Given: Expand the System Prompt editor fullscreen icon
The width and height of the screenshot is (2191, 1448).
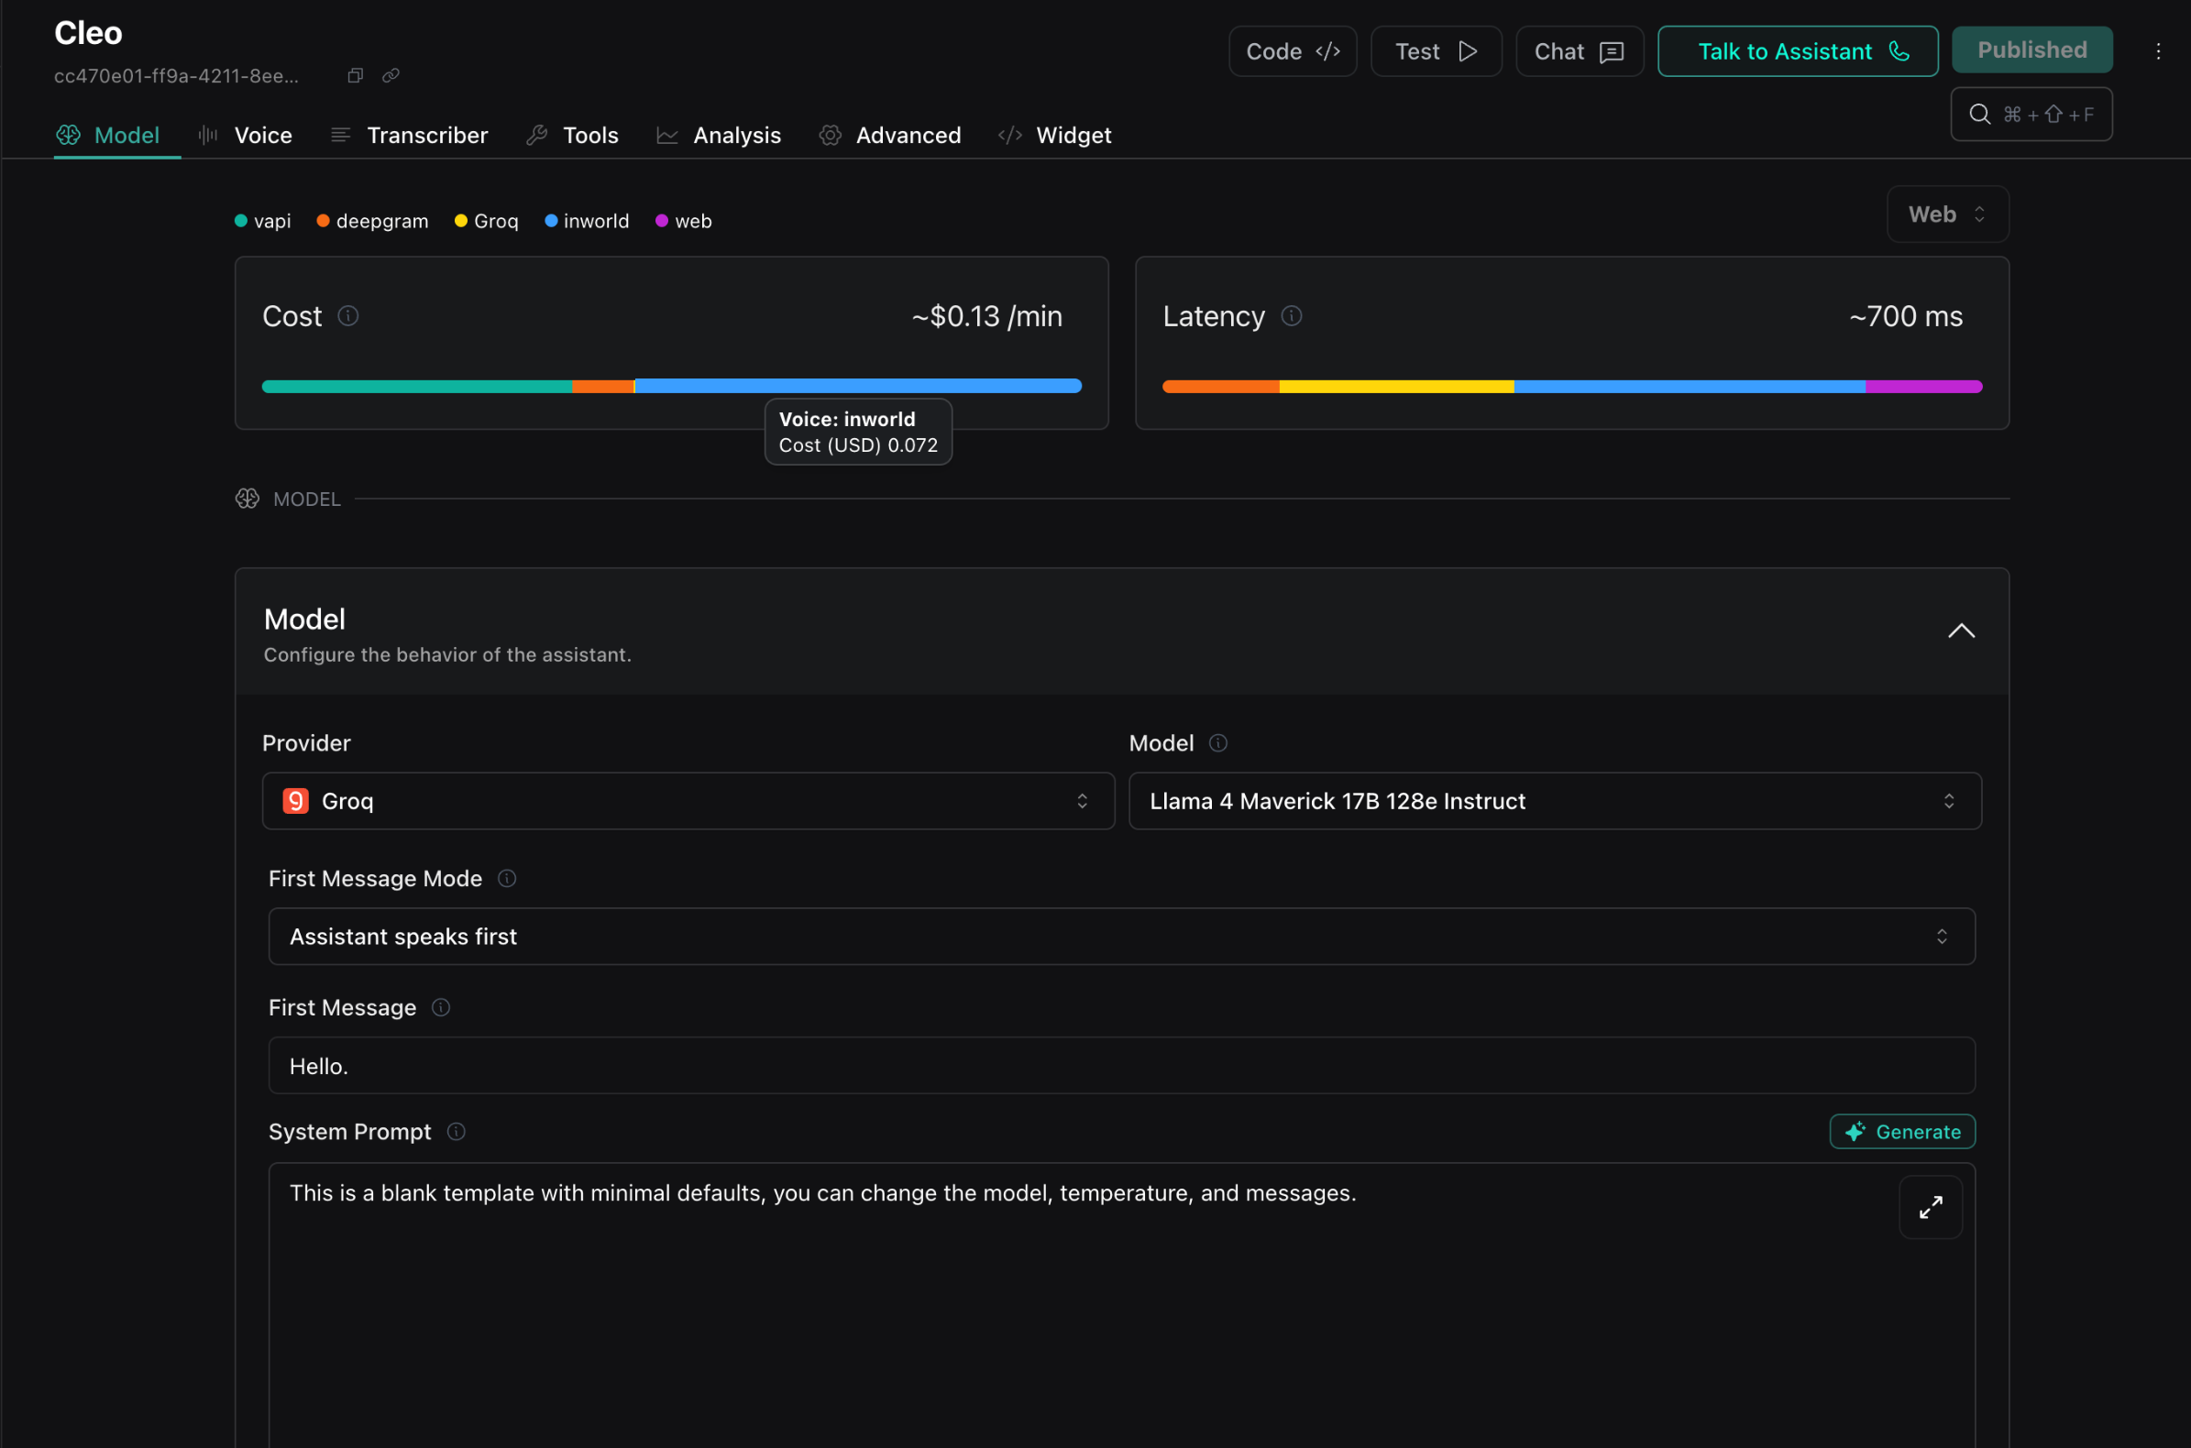Looking at the screenshot, I should pyautogui.click(x=1931, y=1207).
